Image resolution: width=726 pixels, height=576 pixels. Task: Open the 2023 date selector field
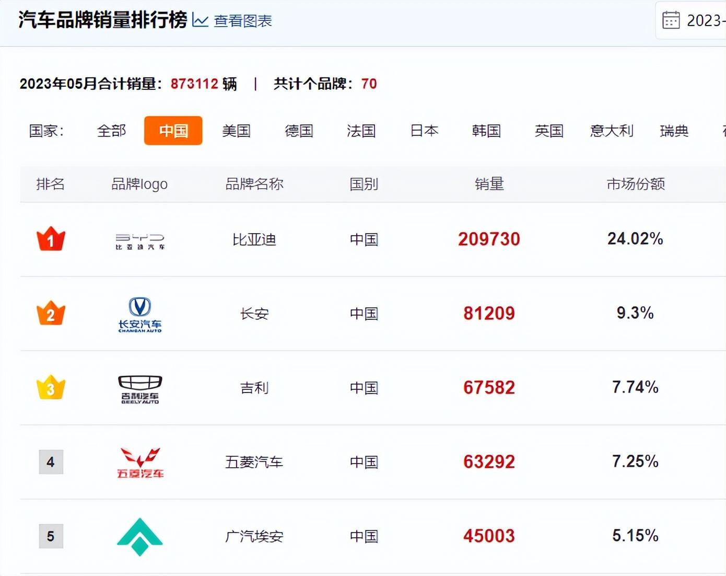[690, 20]
